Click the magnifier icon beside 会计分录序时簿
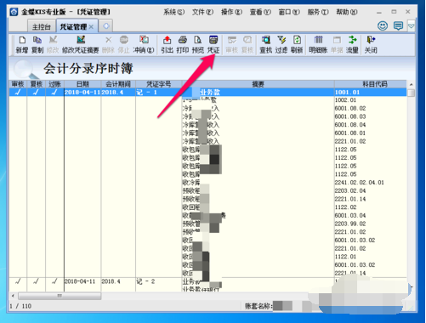426x323 pixels. pyautogui.click(x=26, y=69)
